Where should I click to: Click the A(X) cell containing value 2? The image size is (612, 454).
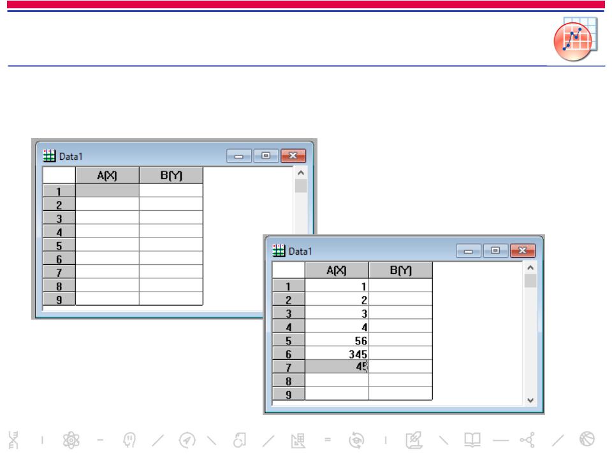coord(337,299)
